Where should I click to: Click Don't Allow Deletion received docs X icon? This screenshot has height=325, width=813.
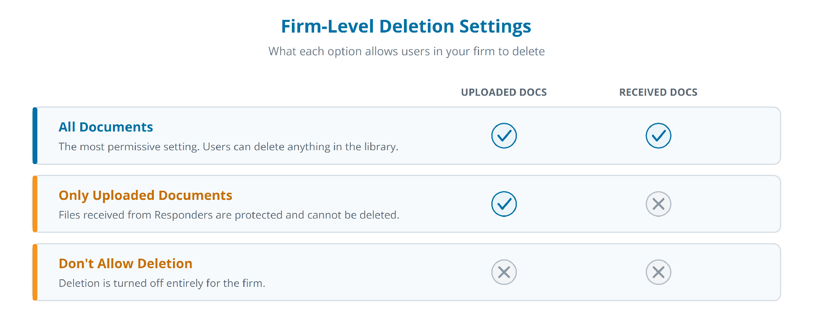pos(658,272)
